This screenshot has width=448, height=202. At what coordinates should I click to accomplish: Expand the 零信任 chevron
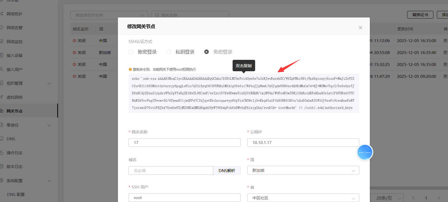click(x=49, y=125)
